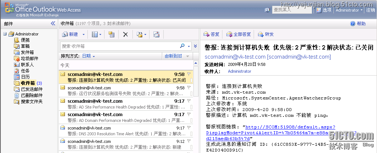Click the 帮助 help link

pos(361,24)
